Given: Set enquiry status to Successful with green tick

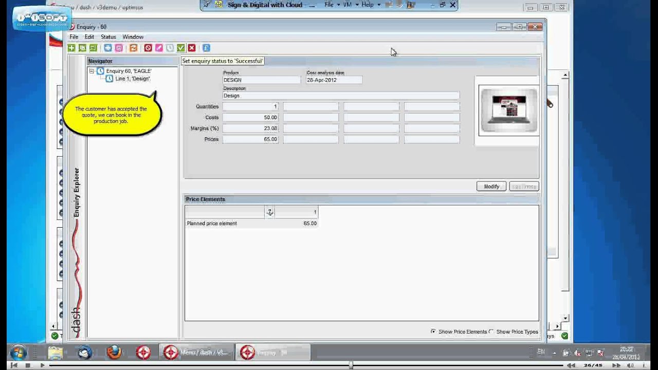Looking at the screenshot, I should 181,48.
